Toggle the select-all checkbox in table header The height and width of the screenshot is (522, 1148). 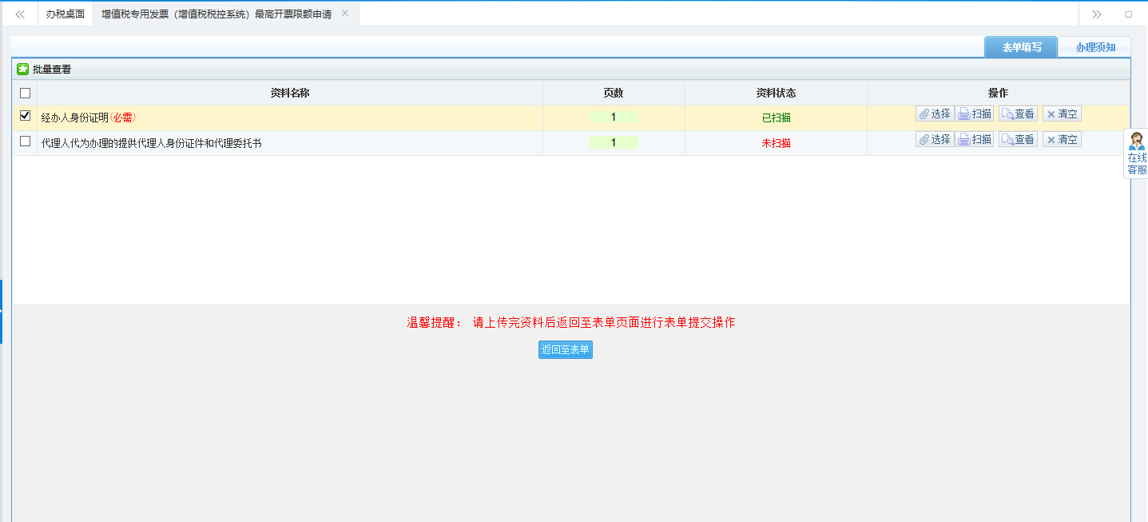click(x=25, y=93)
